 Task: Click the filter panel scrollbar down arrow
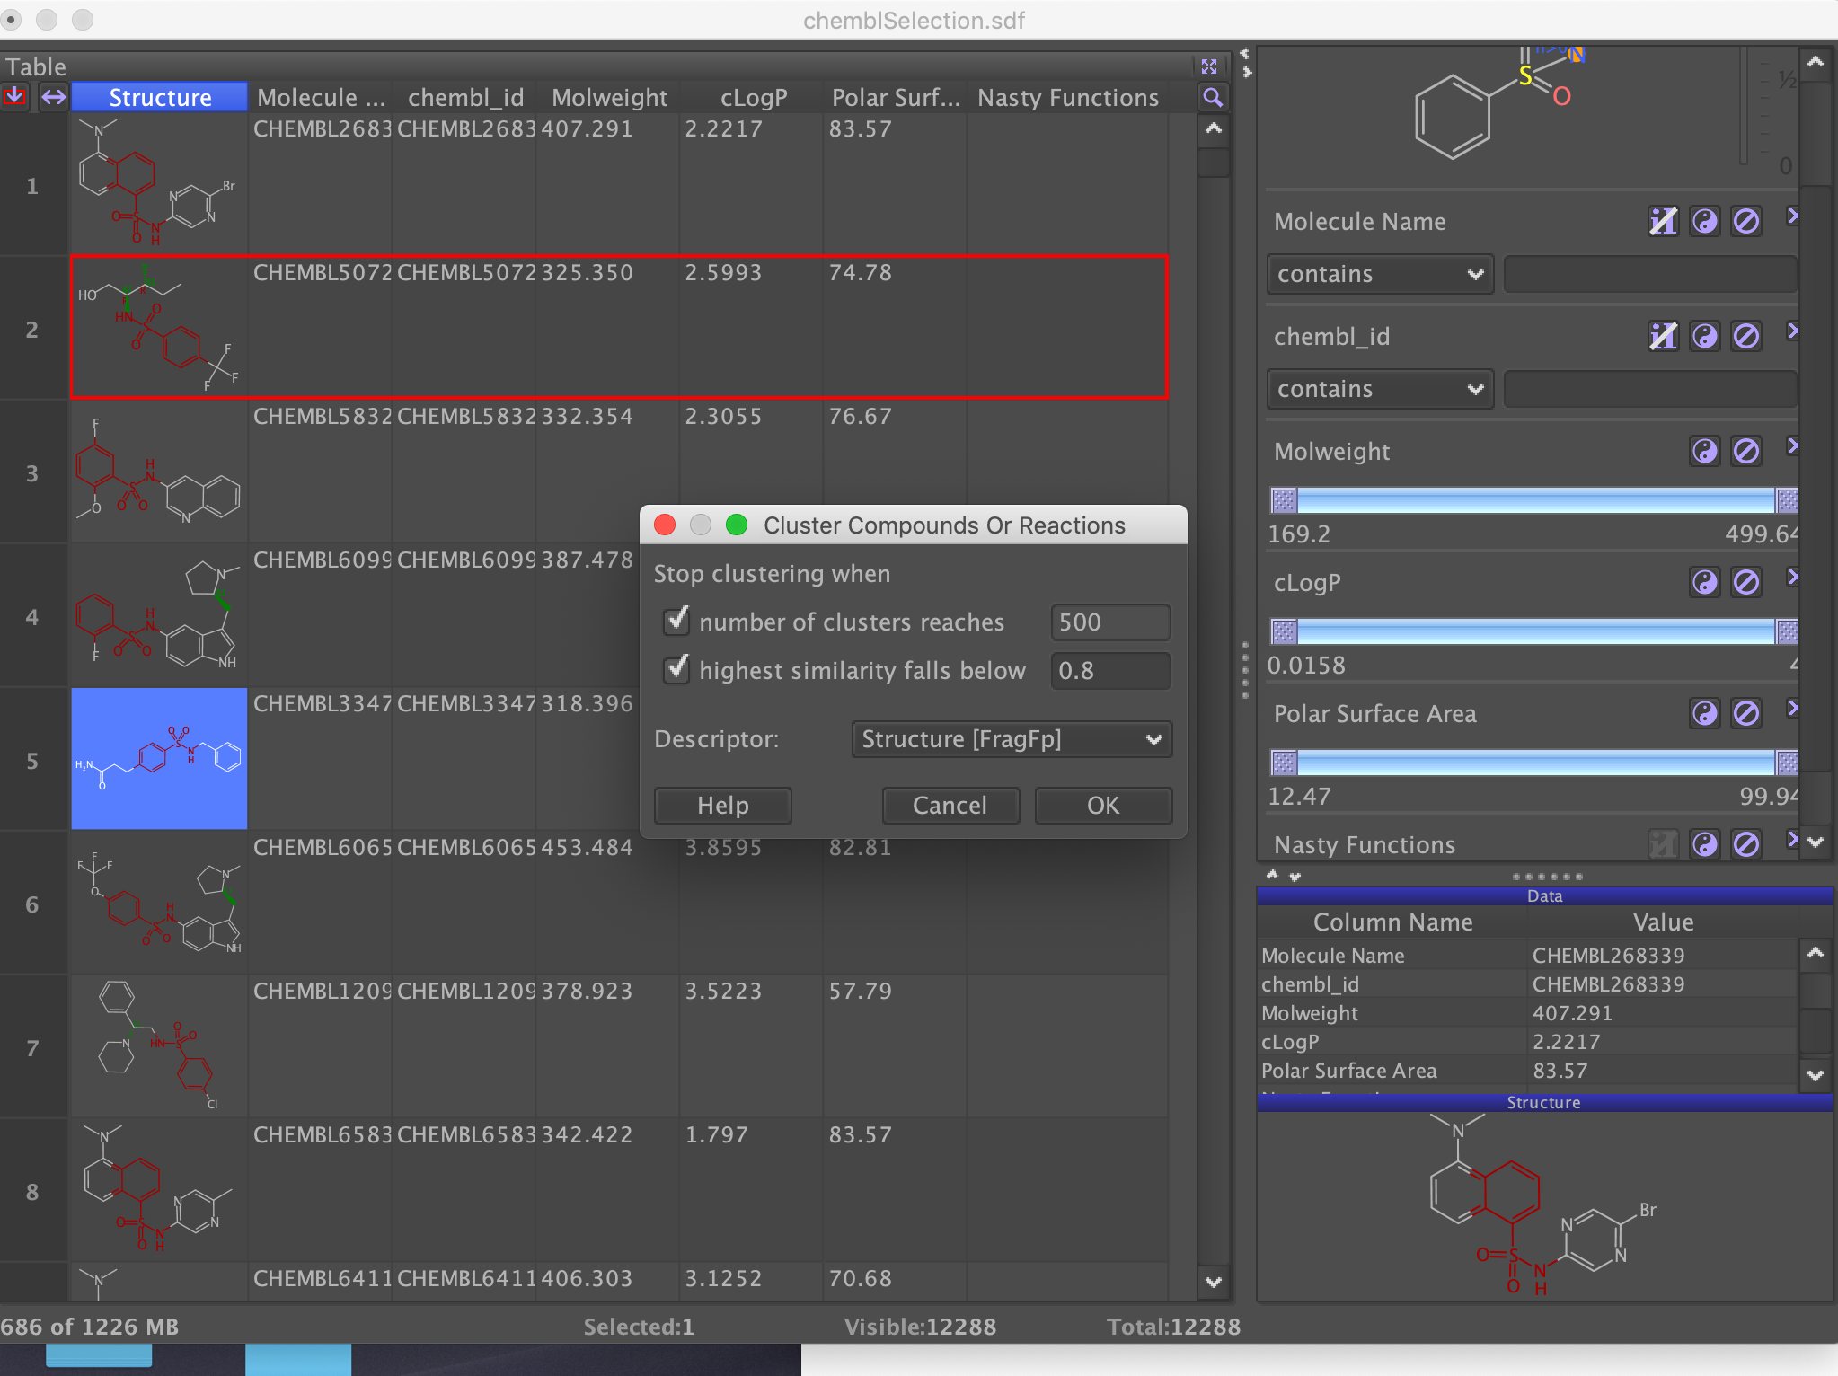click(x=1816, y=842)
